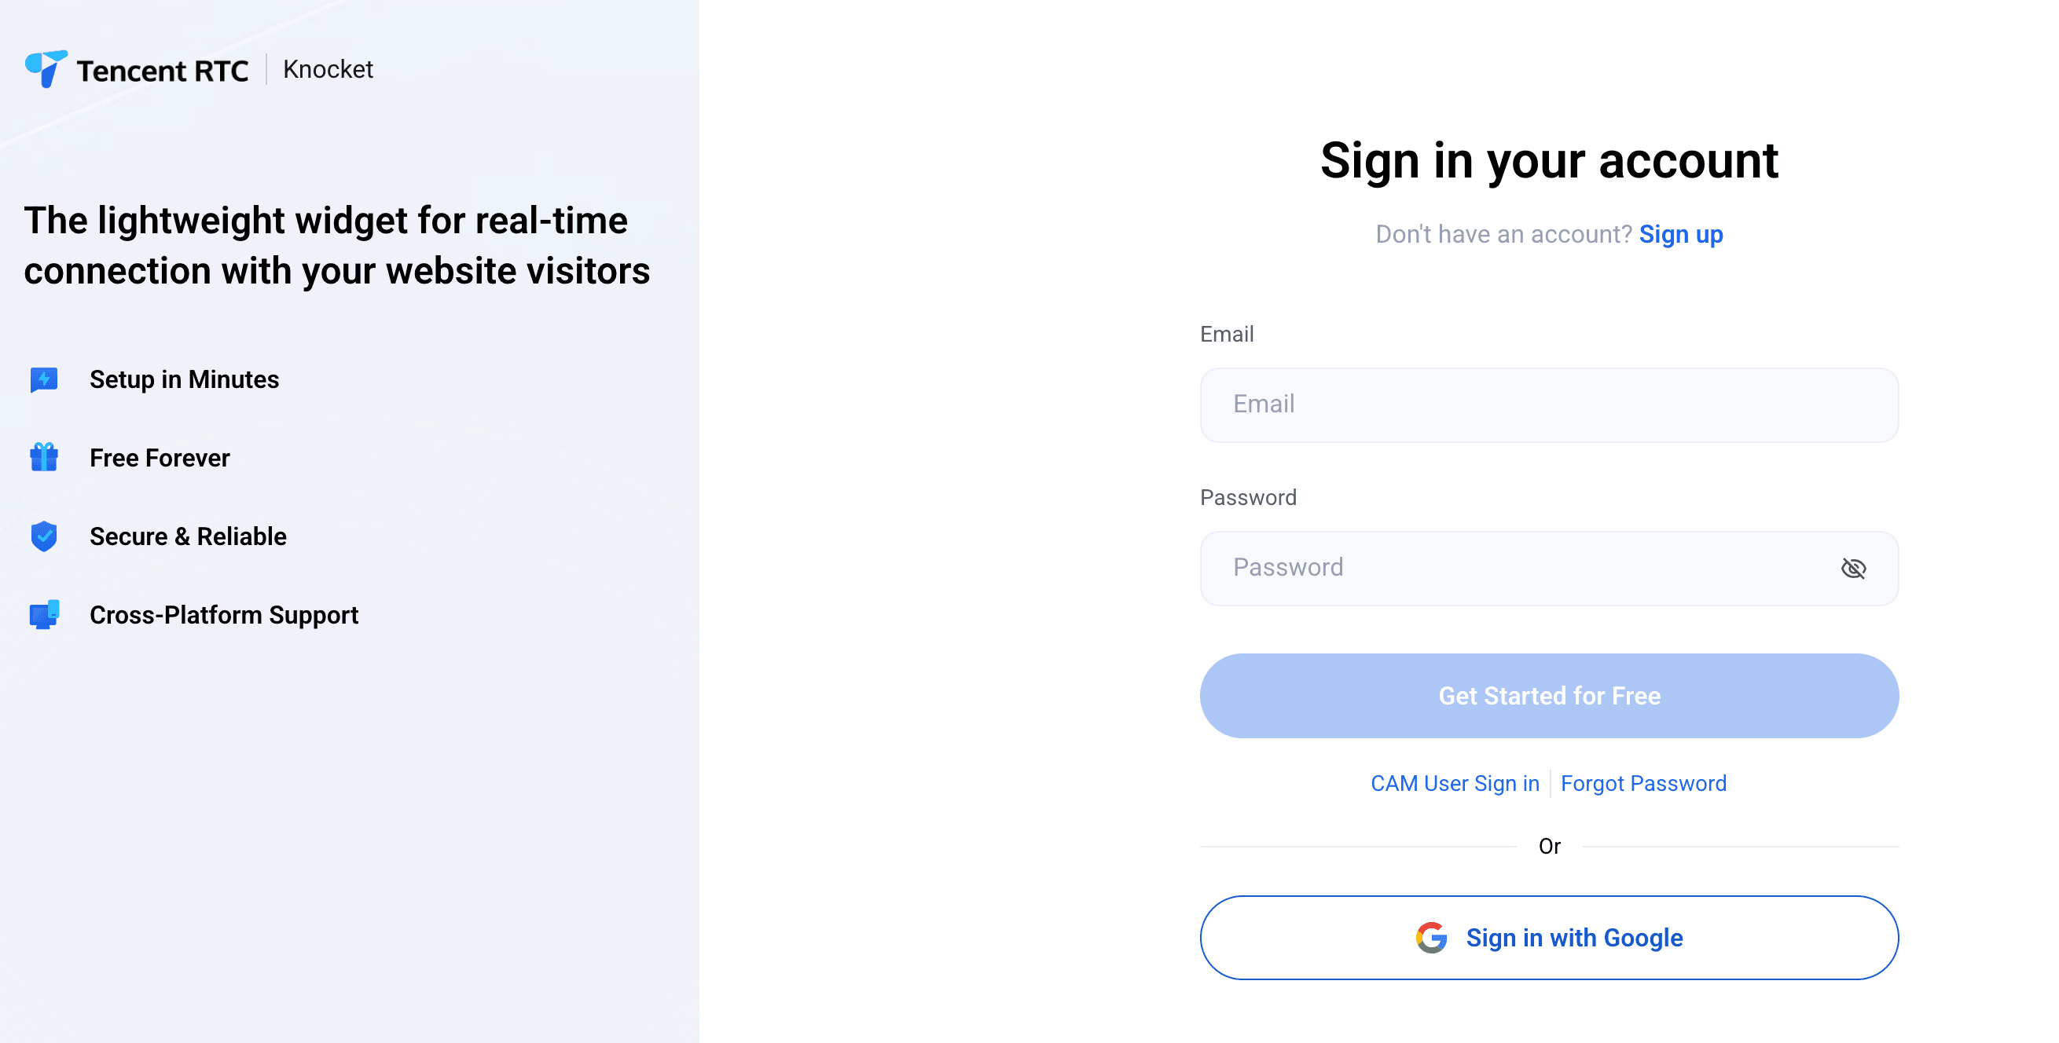Click the Setup in Minutes text

coord(184,379)
